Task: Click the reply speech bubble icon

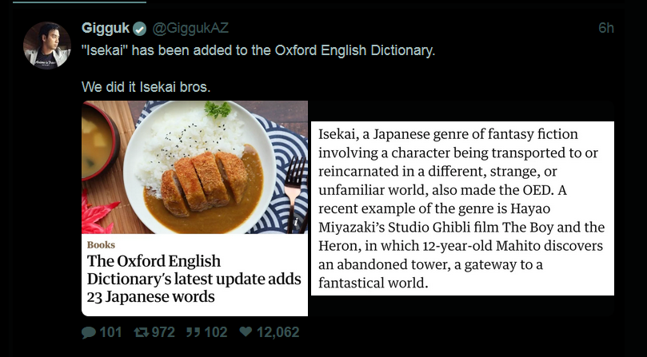Action: 88,332
